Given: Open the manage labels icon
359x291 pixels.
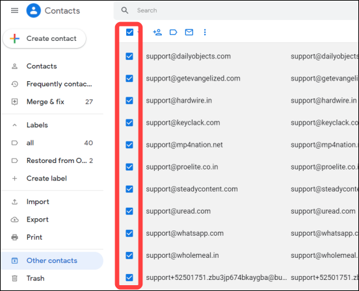Looking at the screenshot, I should pos(173,32).
